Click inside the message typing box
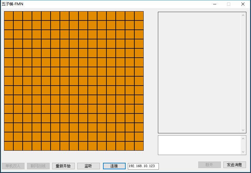Image resolution: width=251 pixels, height=173 pixels. (199, 145)
